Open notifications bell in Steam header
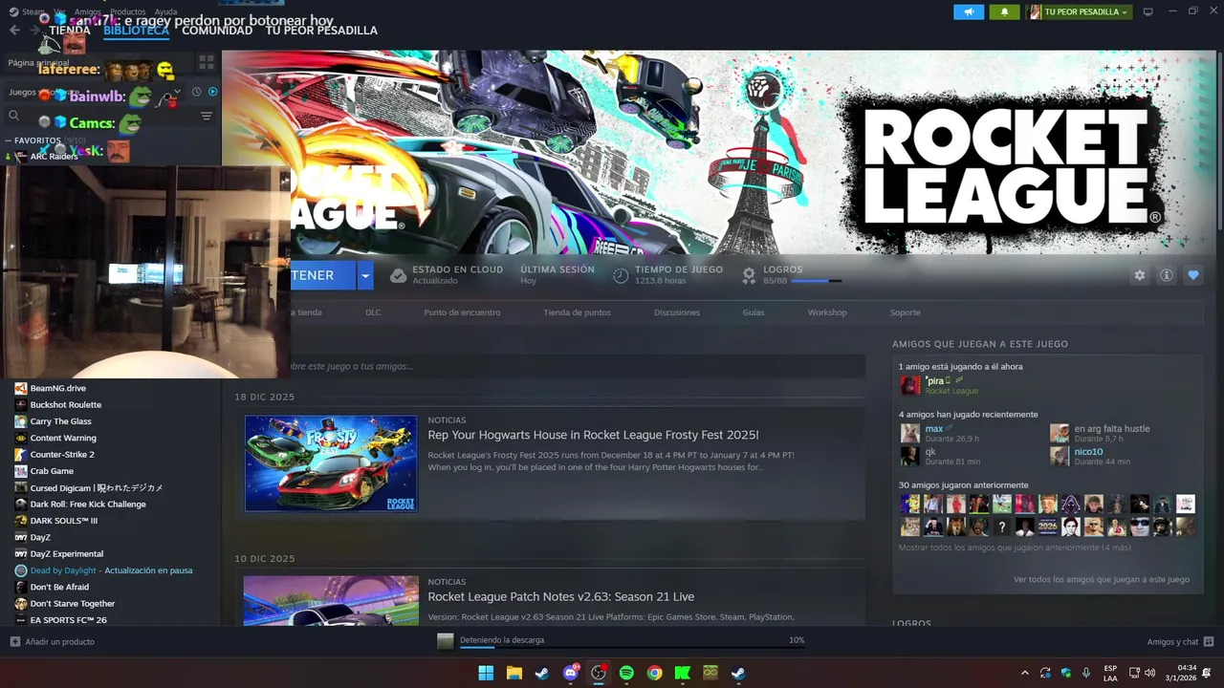Screen dimensions: 1224x688 pos(1004,11)
